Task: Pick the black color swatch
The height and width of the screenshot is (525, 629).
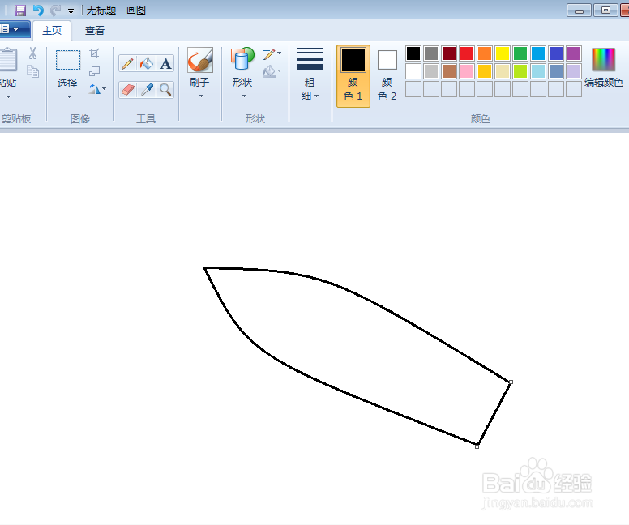Action: tap(413, 53)
